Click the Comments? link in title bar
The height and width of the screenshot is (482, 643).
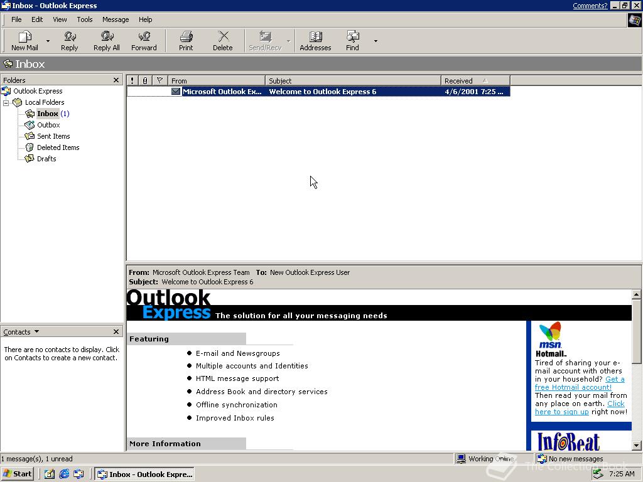pos(590,5)
